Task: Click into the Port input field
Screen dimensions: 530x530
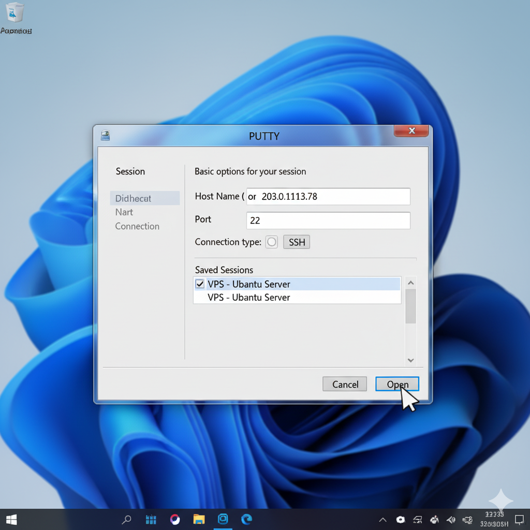Action: tap(328, 220)
